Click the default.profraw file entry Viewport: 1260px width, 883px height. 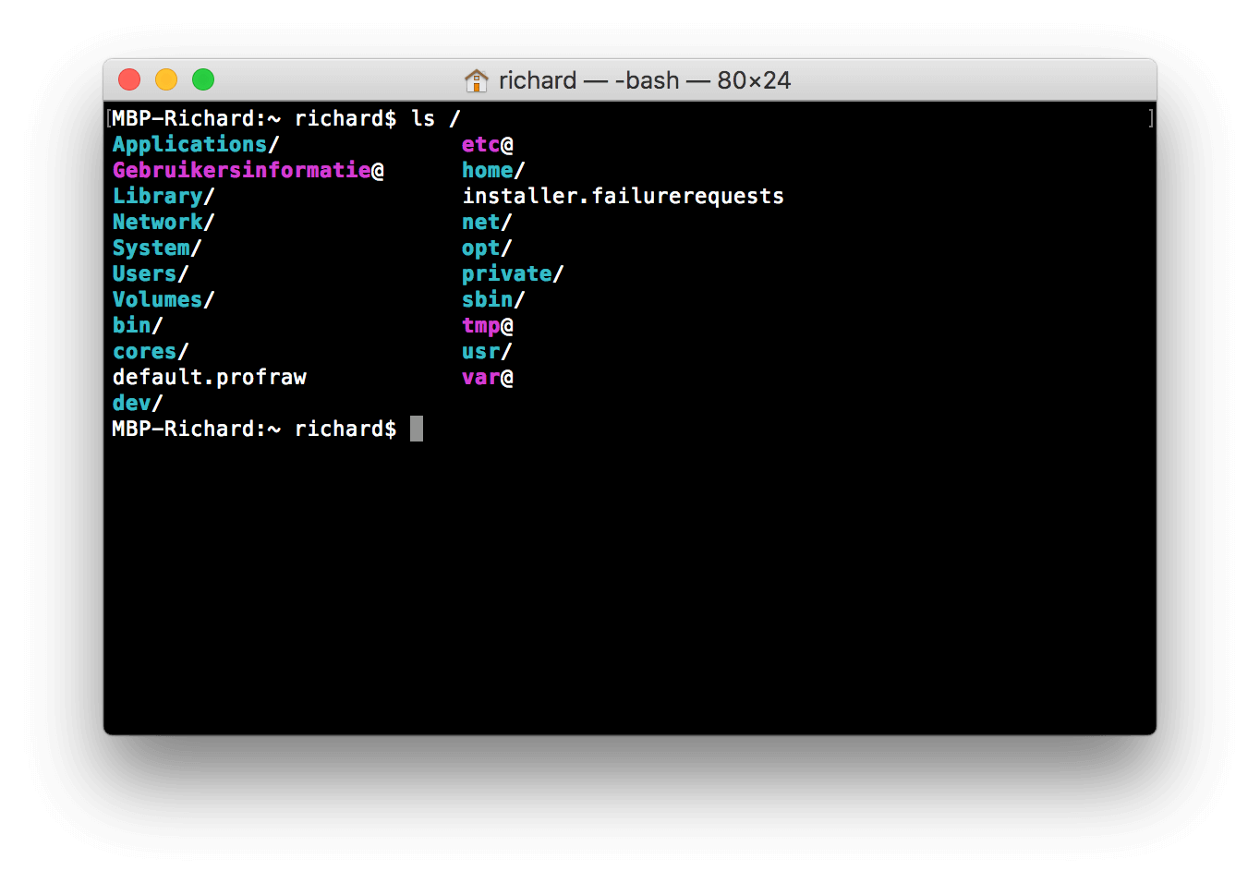pos(210,377)
